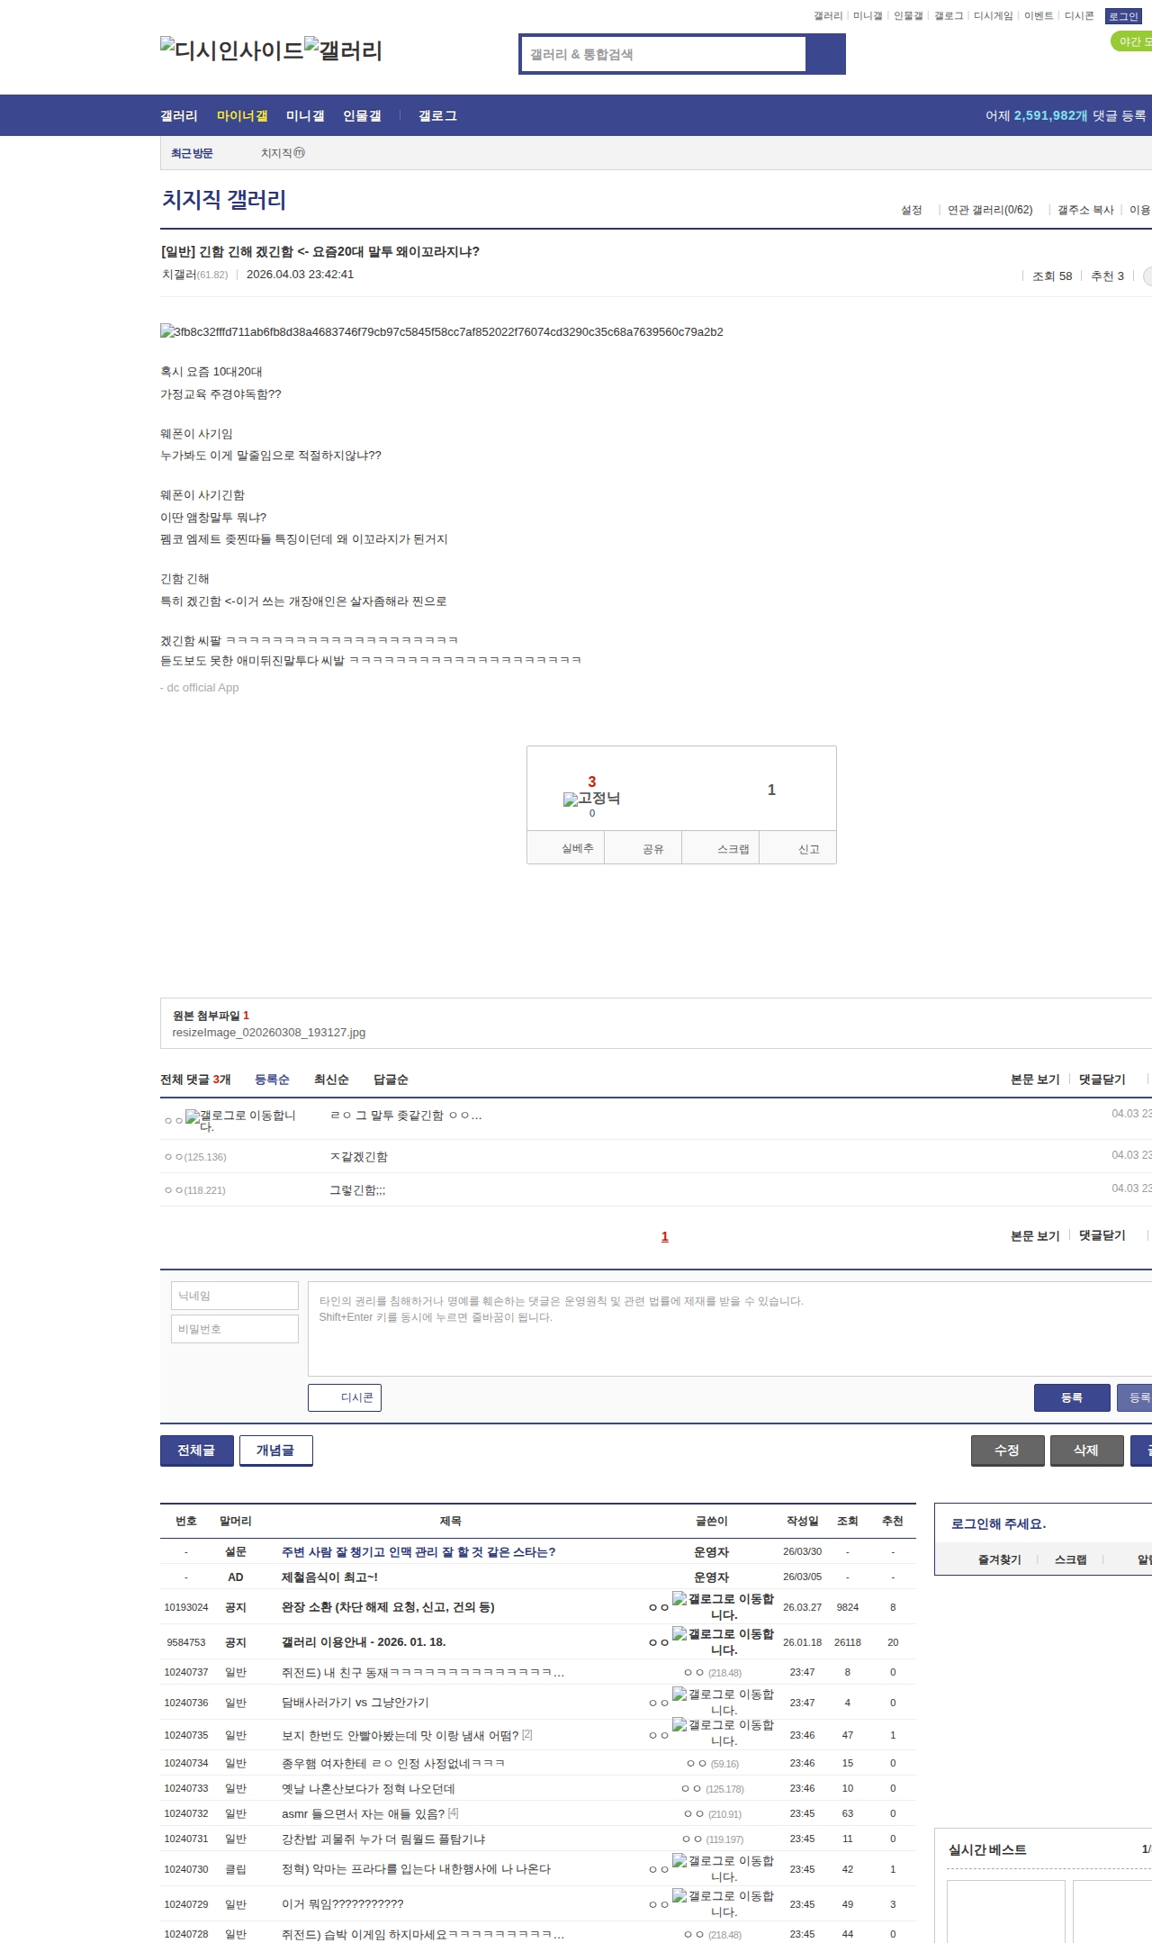This screenshot has height=1943, width=1152.
Task: Open the 디시인사이드 logo image
Action: point(231,50)
